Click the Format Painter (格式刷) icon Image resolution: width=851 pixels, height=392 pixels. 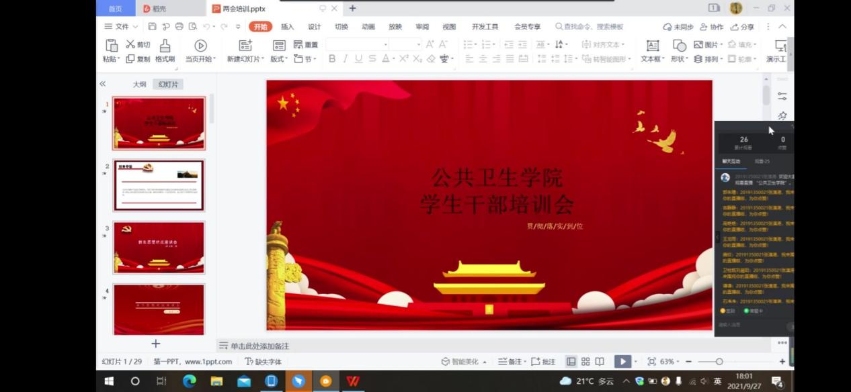point(165,46)
